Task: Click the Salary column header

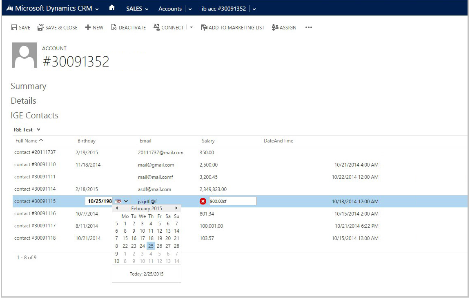Action: click(208, 141)
